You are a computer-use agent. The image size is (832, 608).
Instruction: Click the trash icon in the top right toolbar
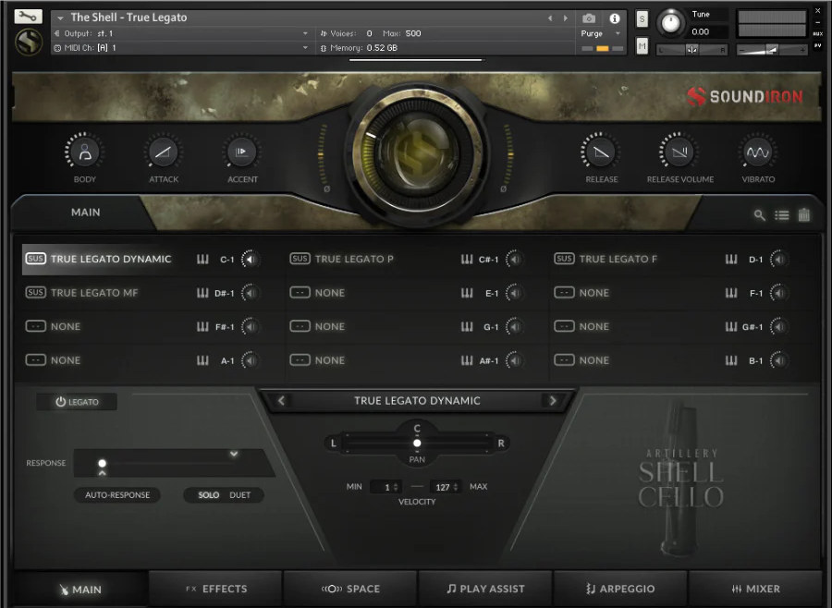click(803, 214)
